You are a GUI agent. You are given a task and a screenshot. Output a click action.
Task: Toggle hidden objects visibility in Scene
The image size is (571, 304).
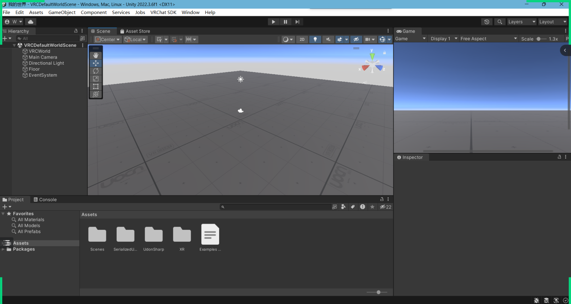(356, 39)
